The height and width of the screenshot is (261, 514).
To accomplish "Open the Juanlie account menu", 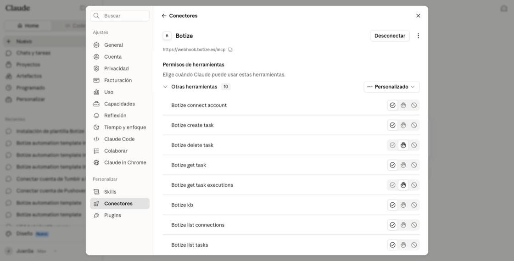I will [31, 251].
